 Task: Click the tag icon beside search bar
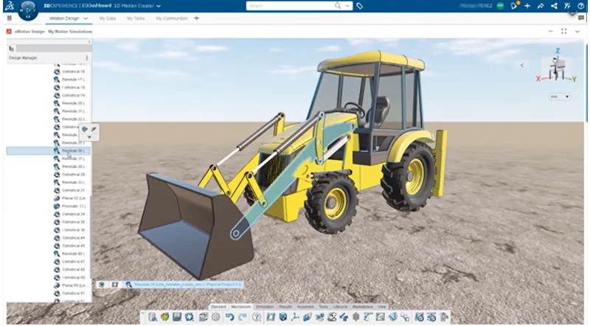(x=359, y=6)
